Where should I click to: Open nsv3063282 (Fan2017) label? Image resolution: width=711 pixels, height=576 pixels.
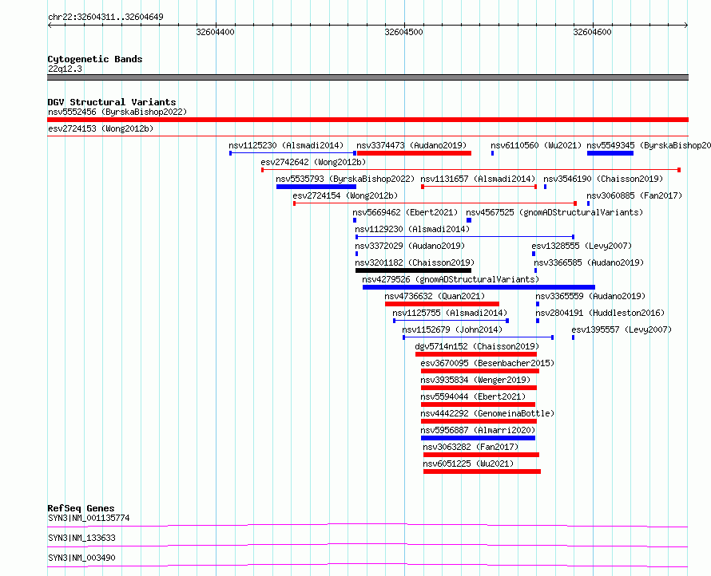[x=471, y=447]
